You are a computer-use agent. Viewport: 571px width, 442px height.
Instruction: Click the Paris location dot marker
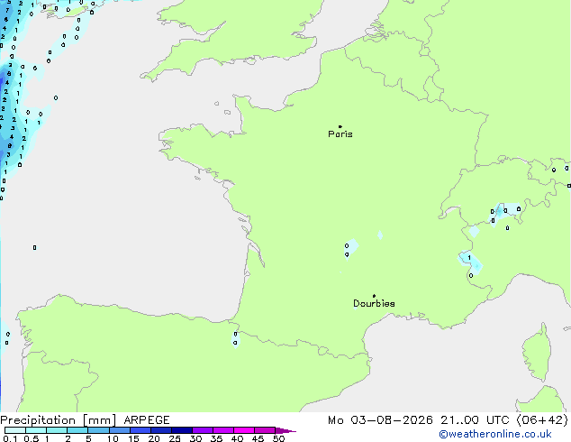[340, 126]
